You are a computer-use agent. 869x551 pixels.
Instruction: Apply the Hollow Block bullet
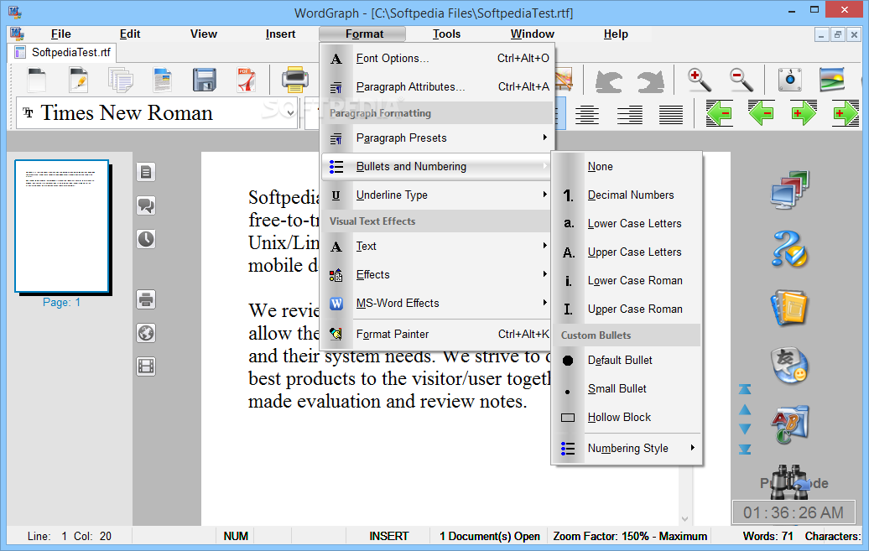pyautogui.click(x=627, y=418)
